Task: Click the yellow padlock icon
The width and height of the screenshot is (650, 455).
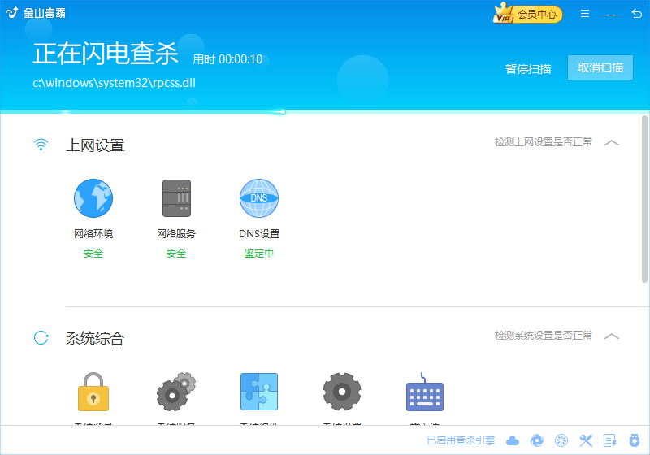Action: pyautogui.click(x=93, y=392)
